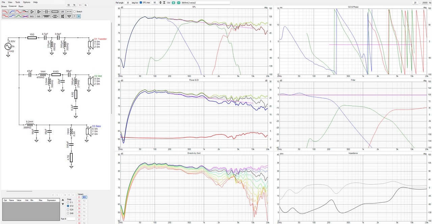Screen dimensions: 432x224
Task: Move parameter down with the down arrow
Action: click(62, 204)
